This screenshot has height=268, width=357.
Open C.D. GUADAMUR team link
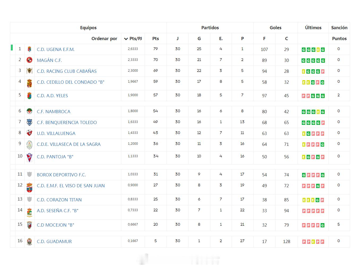(54, 241)
